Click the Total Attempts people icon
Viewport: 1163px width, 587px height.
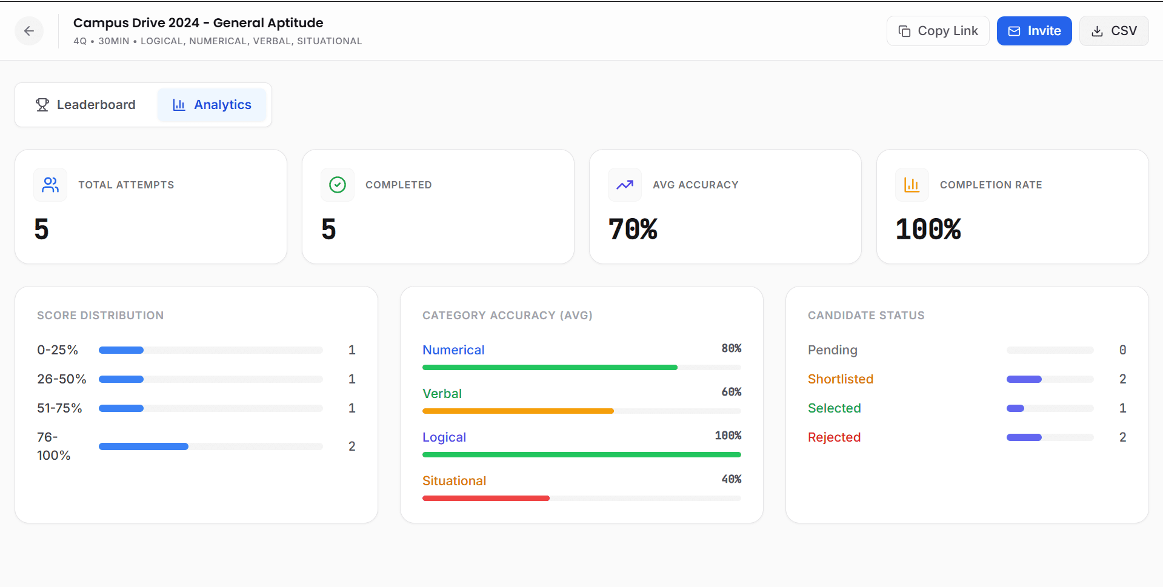coord(50,185)
